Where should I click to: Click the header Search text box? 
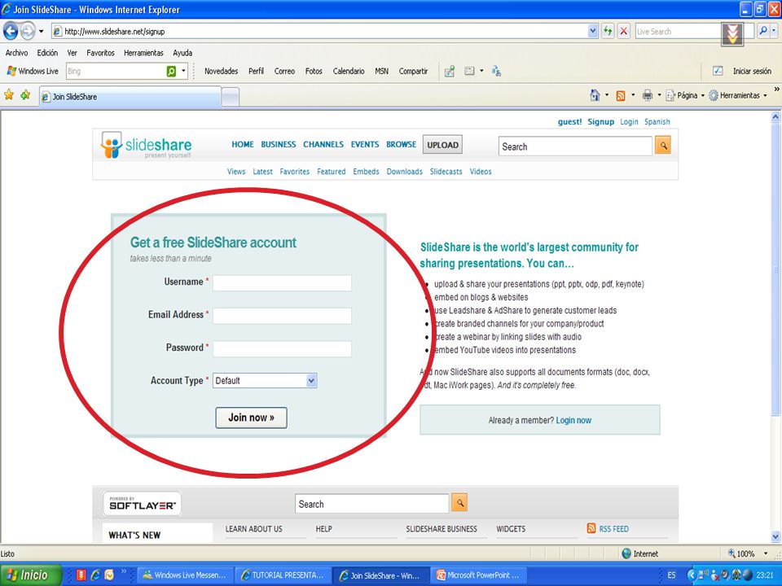[575, 146]
